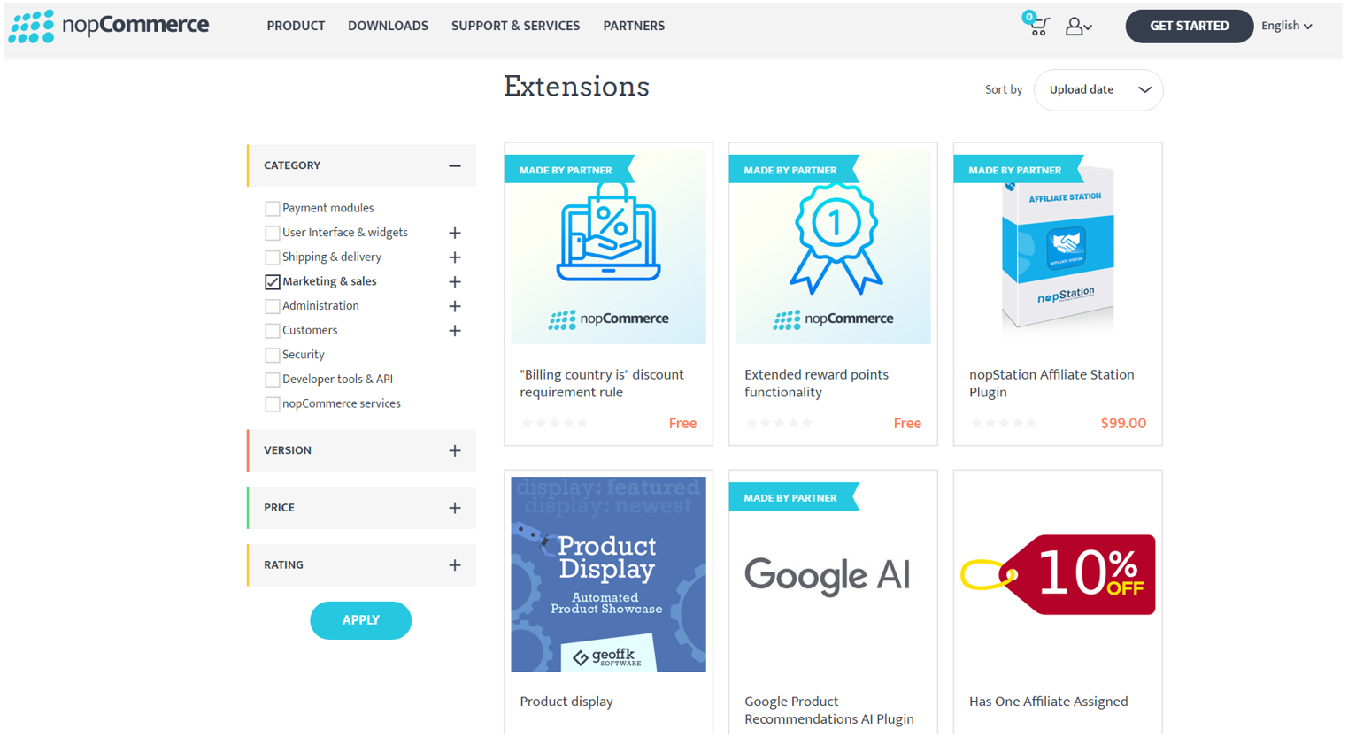Tick the Shipping & delivery checkbox
Viewport: 1348px width, 737px height.
pos(273,257)
